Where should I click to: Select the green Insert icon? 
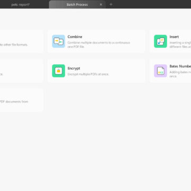160,41
